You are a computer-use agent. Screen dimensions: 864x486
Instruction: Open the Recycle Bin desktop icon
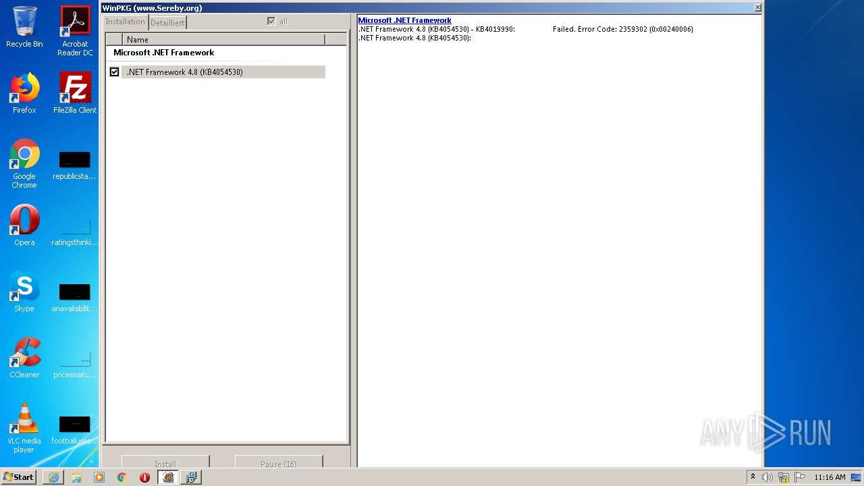(x=24, y=27)
